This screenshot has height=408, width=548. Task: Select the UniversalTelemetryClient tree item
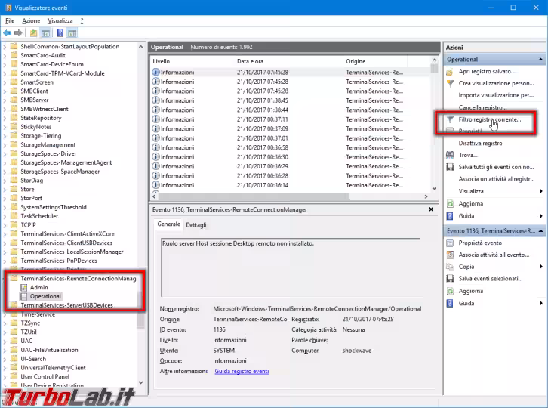53,368
